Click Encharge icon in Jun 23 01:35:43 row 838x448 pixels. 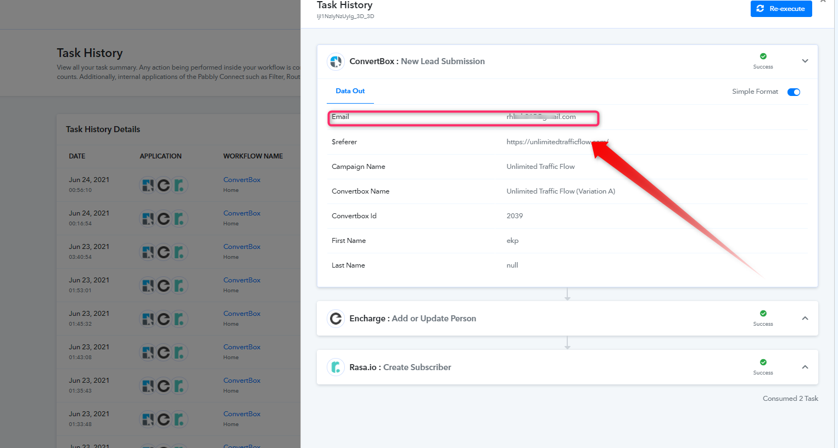coord(164,386)
